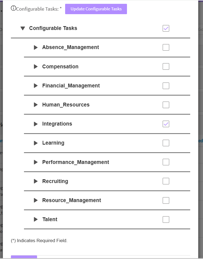Expand the Human_Resources category
The height and width of the screenshot is (259, 203).
(x=36, y=105)
